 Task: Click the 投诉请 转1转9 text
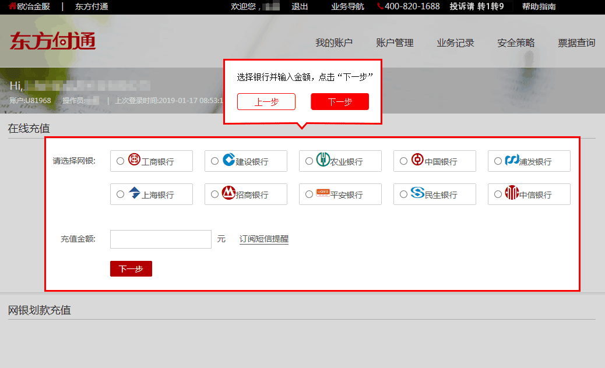coord(477,6)
